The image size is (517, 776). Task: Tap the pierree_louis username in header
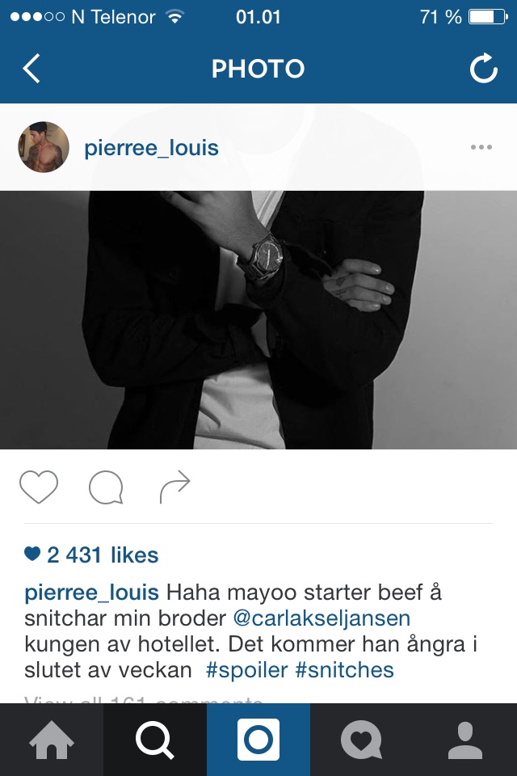click(151, 147)
